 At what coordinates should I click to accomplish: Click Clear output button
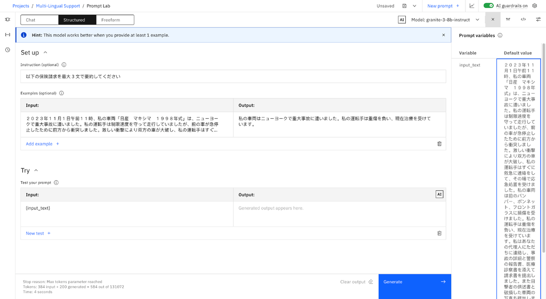click(356, 282)
